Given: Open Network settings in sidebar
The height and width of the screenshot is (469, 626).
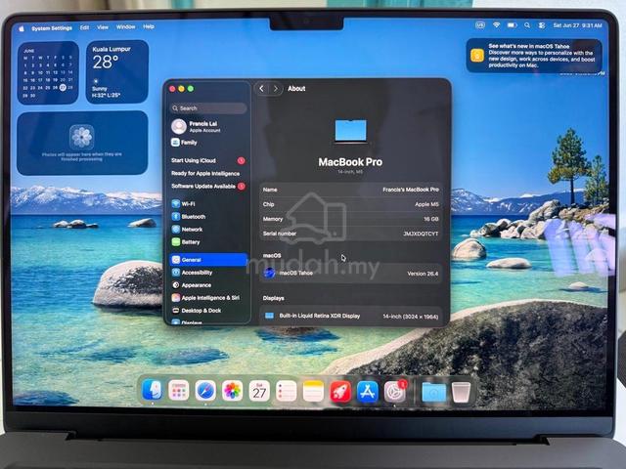Looking at the screenshot, I should [208, 230].
